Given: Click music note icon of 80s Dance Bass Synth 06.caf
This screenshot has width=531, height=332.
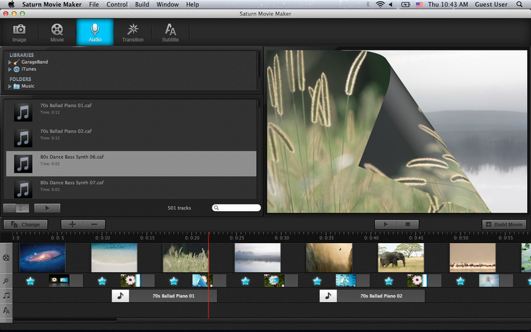Looking at the screenshot, I should coord(23,163).
